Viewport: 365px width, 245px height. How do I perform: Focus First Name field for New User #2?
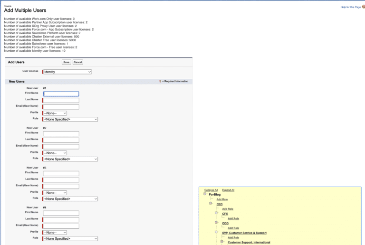click(x=61, y=133)
